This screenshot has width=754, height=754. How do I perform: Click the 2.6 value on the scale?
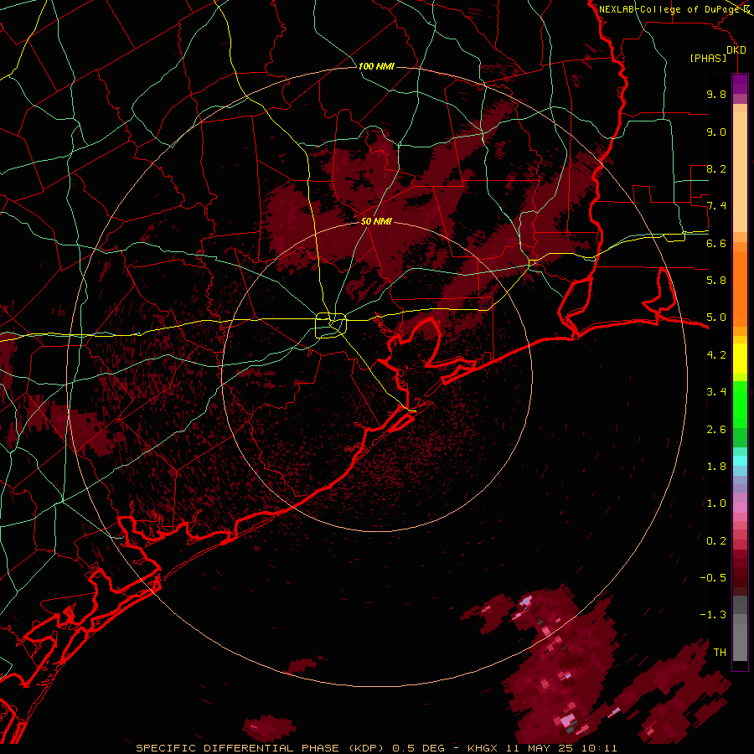[x=716, y=430]
